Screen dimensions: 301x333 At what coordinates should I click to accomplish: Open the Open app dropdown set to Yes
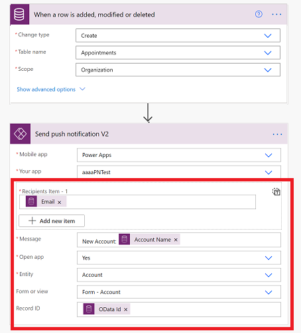click(x=179, y=258)
